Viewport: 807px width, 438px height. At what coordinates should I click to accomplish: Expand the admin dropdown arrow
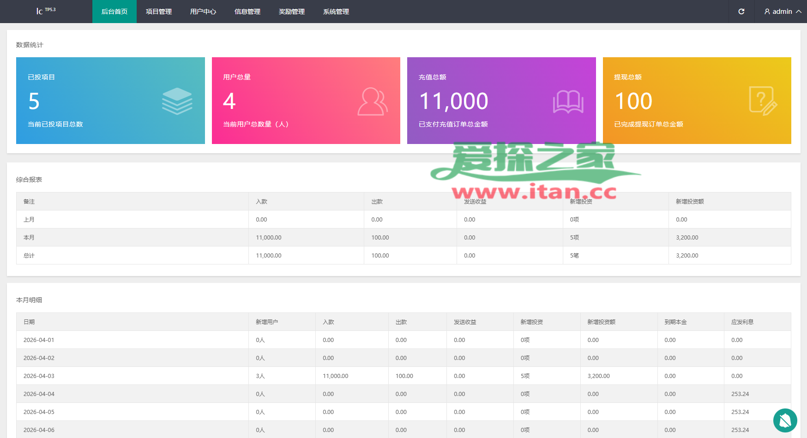[x=799, y=12]
